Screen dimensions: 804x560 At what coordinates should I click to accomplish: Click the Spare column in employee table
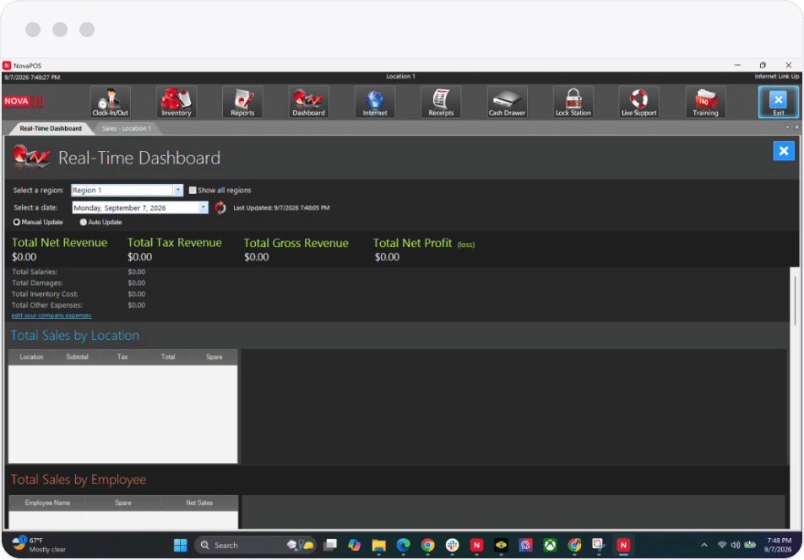tap(123, 503)
